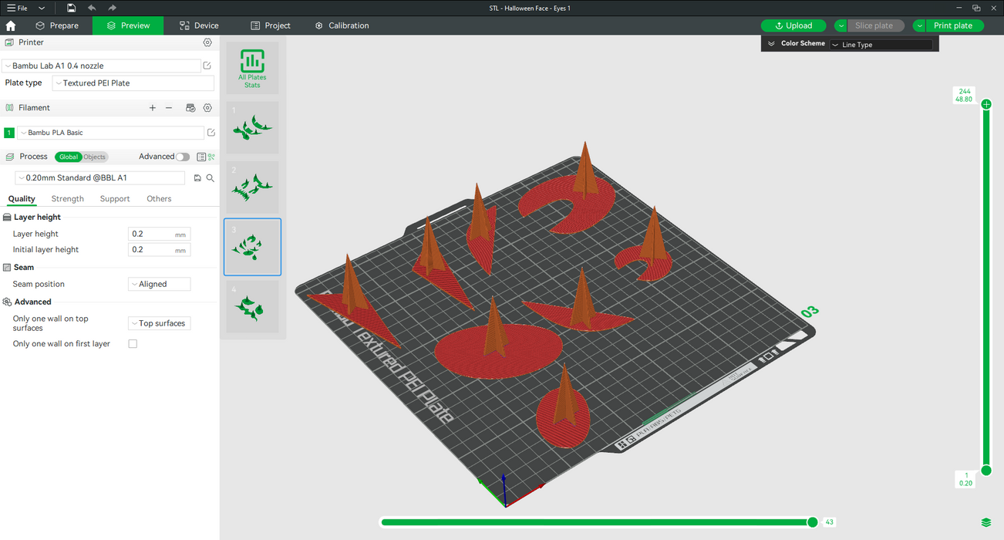Open printer settings gear icon
Screen dimensions: 1004x540
pos(207,42)
